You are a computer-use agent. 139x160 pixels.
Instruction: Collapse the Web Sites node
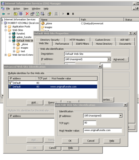click(5, 30)
